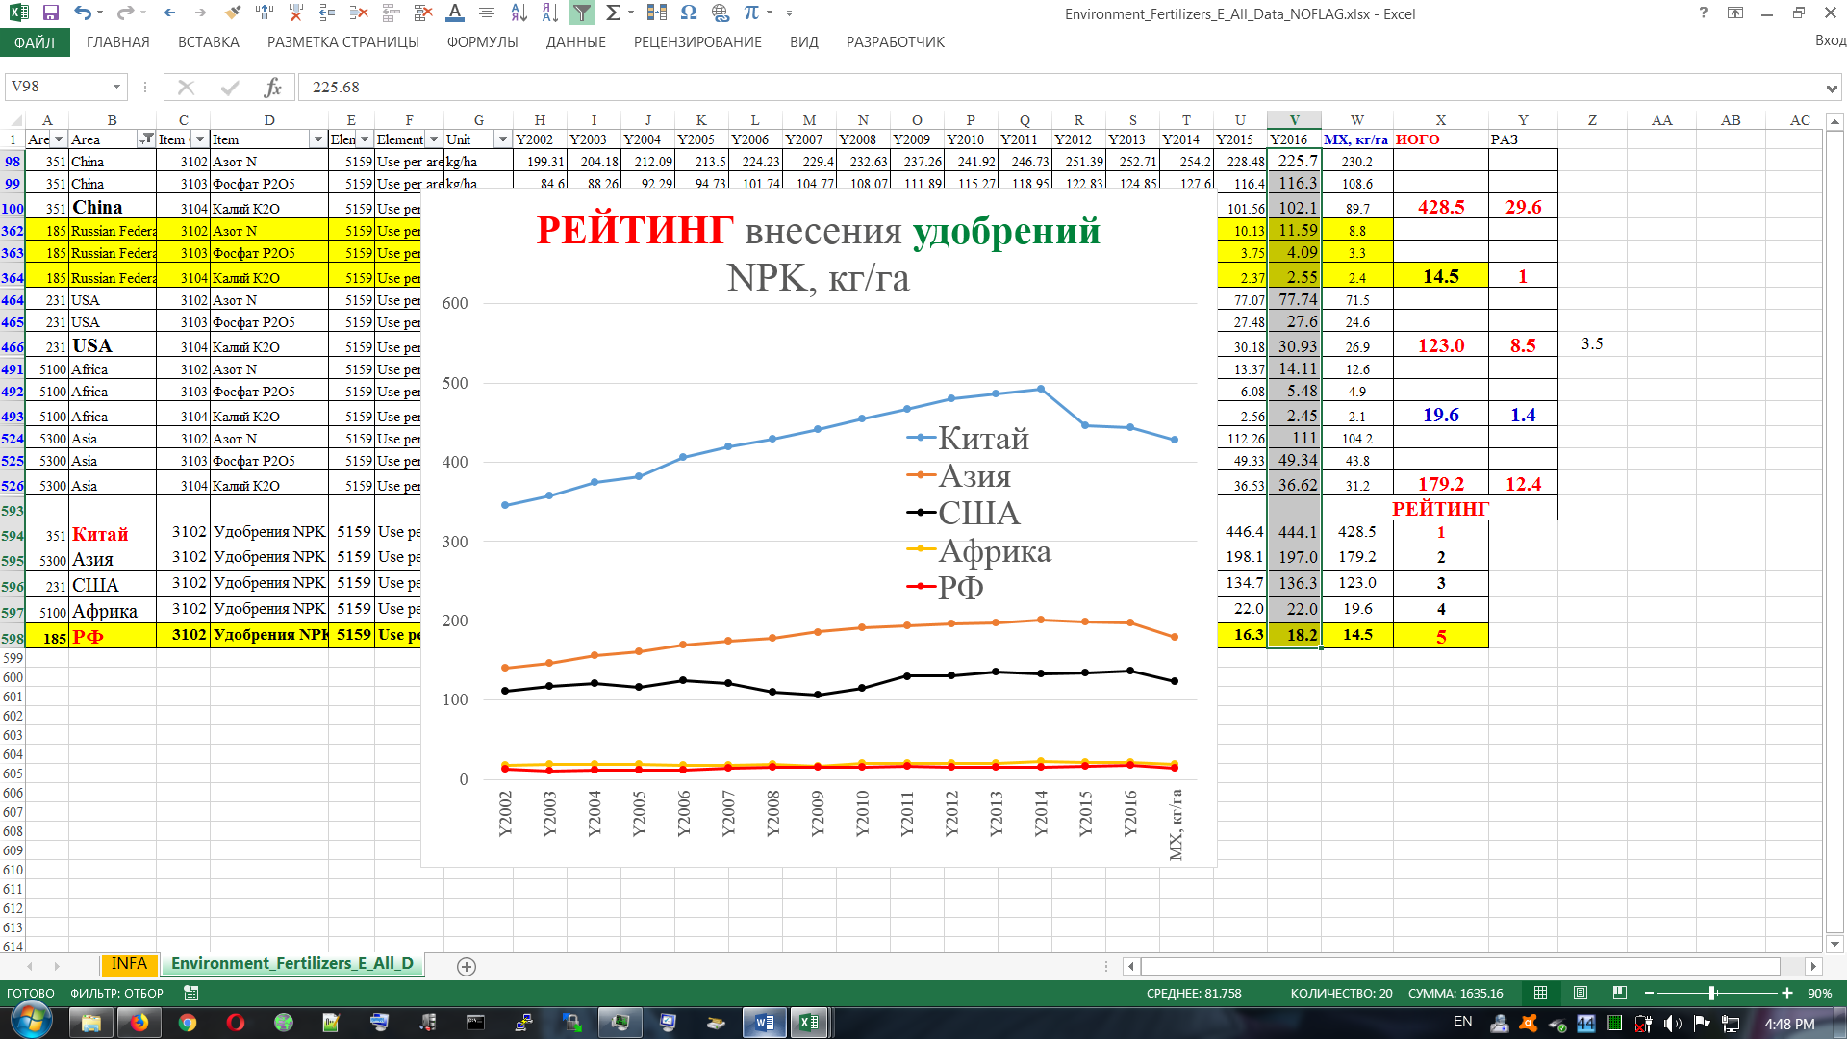The image size is (1847, 1039).
Task: Switch to the INFA sheet tab
Action: pos(129,964)
